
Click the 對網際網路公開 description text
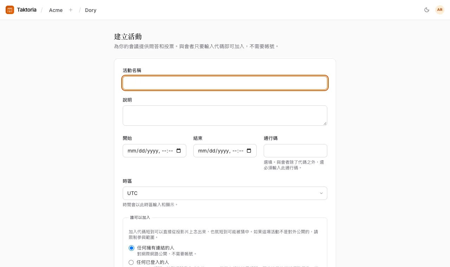point(167,254)
